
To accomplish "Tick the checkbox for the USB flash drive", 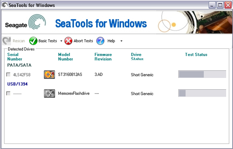I will (x=8, y=93).
